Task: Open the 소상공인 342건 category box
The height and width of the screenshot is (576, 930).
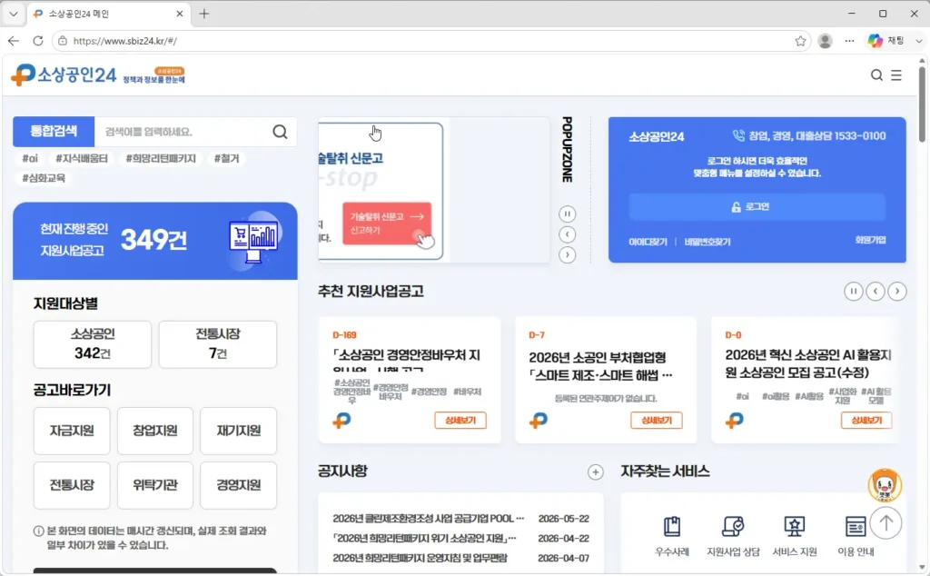Action: (x=93, y=344)
